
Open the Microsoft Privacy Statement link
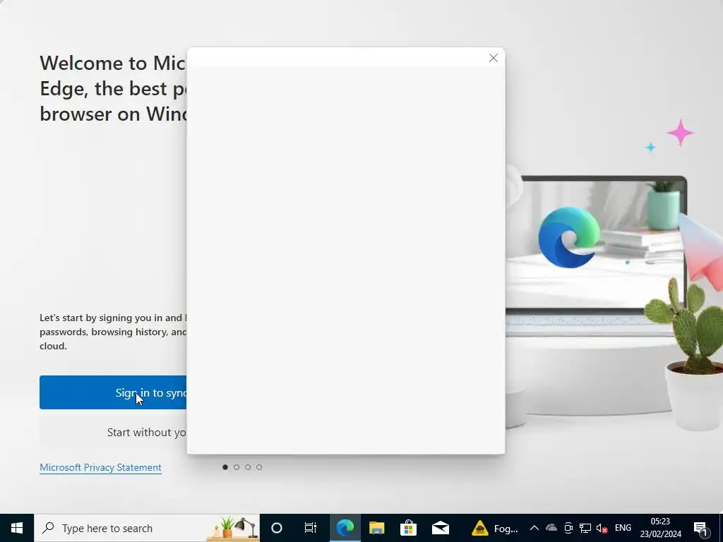coord(100,467)
